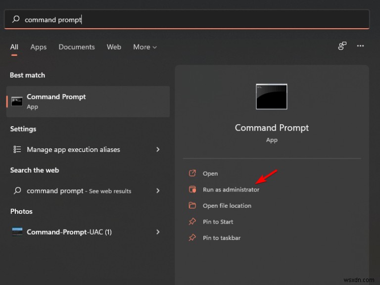Image resolution: width=380 pixels, height=285 pixels.
Task: Click the search input field with command prompt
Action: click(x=187, y=19)
